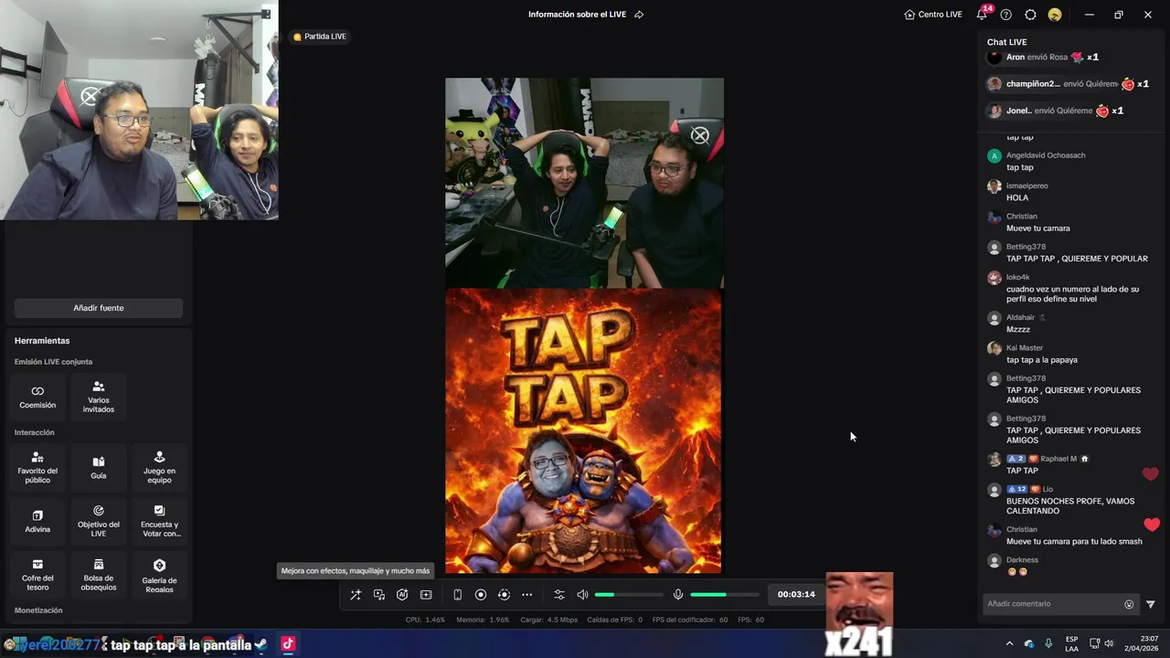Select Aldahair's Mzzzz message
1170x658 pixels.
[x=1018, y=329]
